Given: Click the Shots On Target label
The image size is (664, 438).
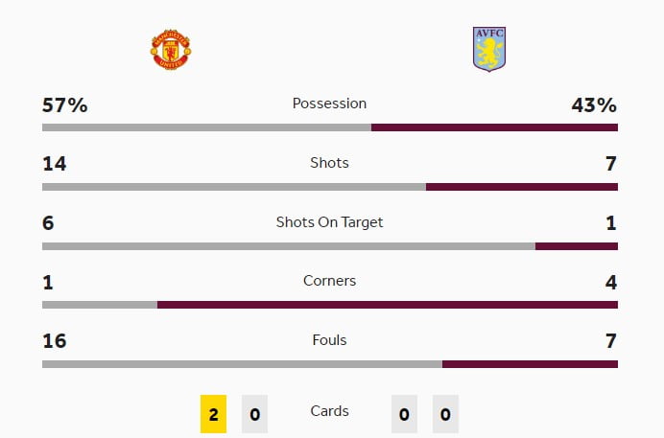Looking at the screenshot, I should coord(329,222).
